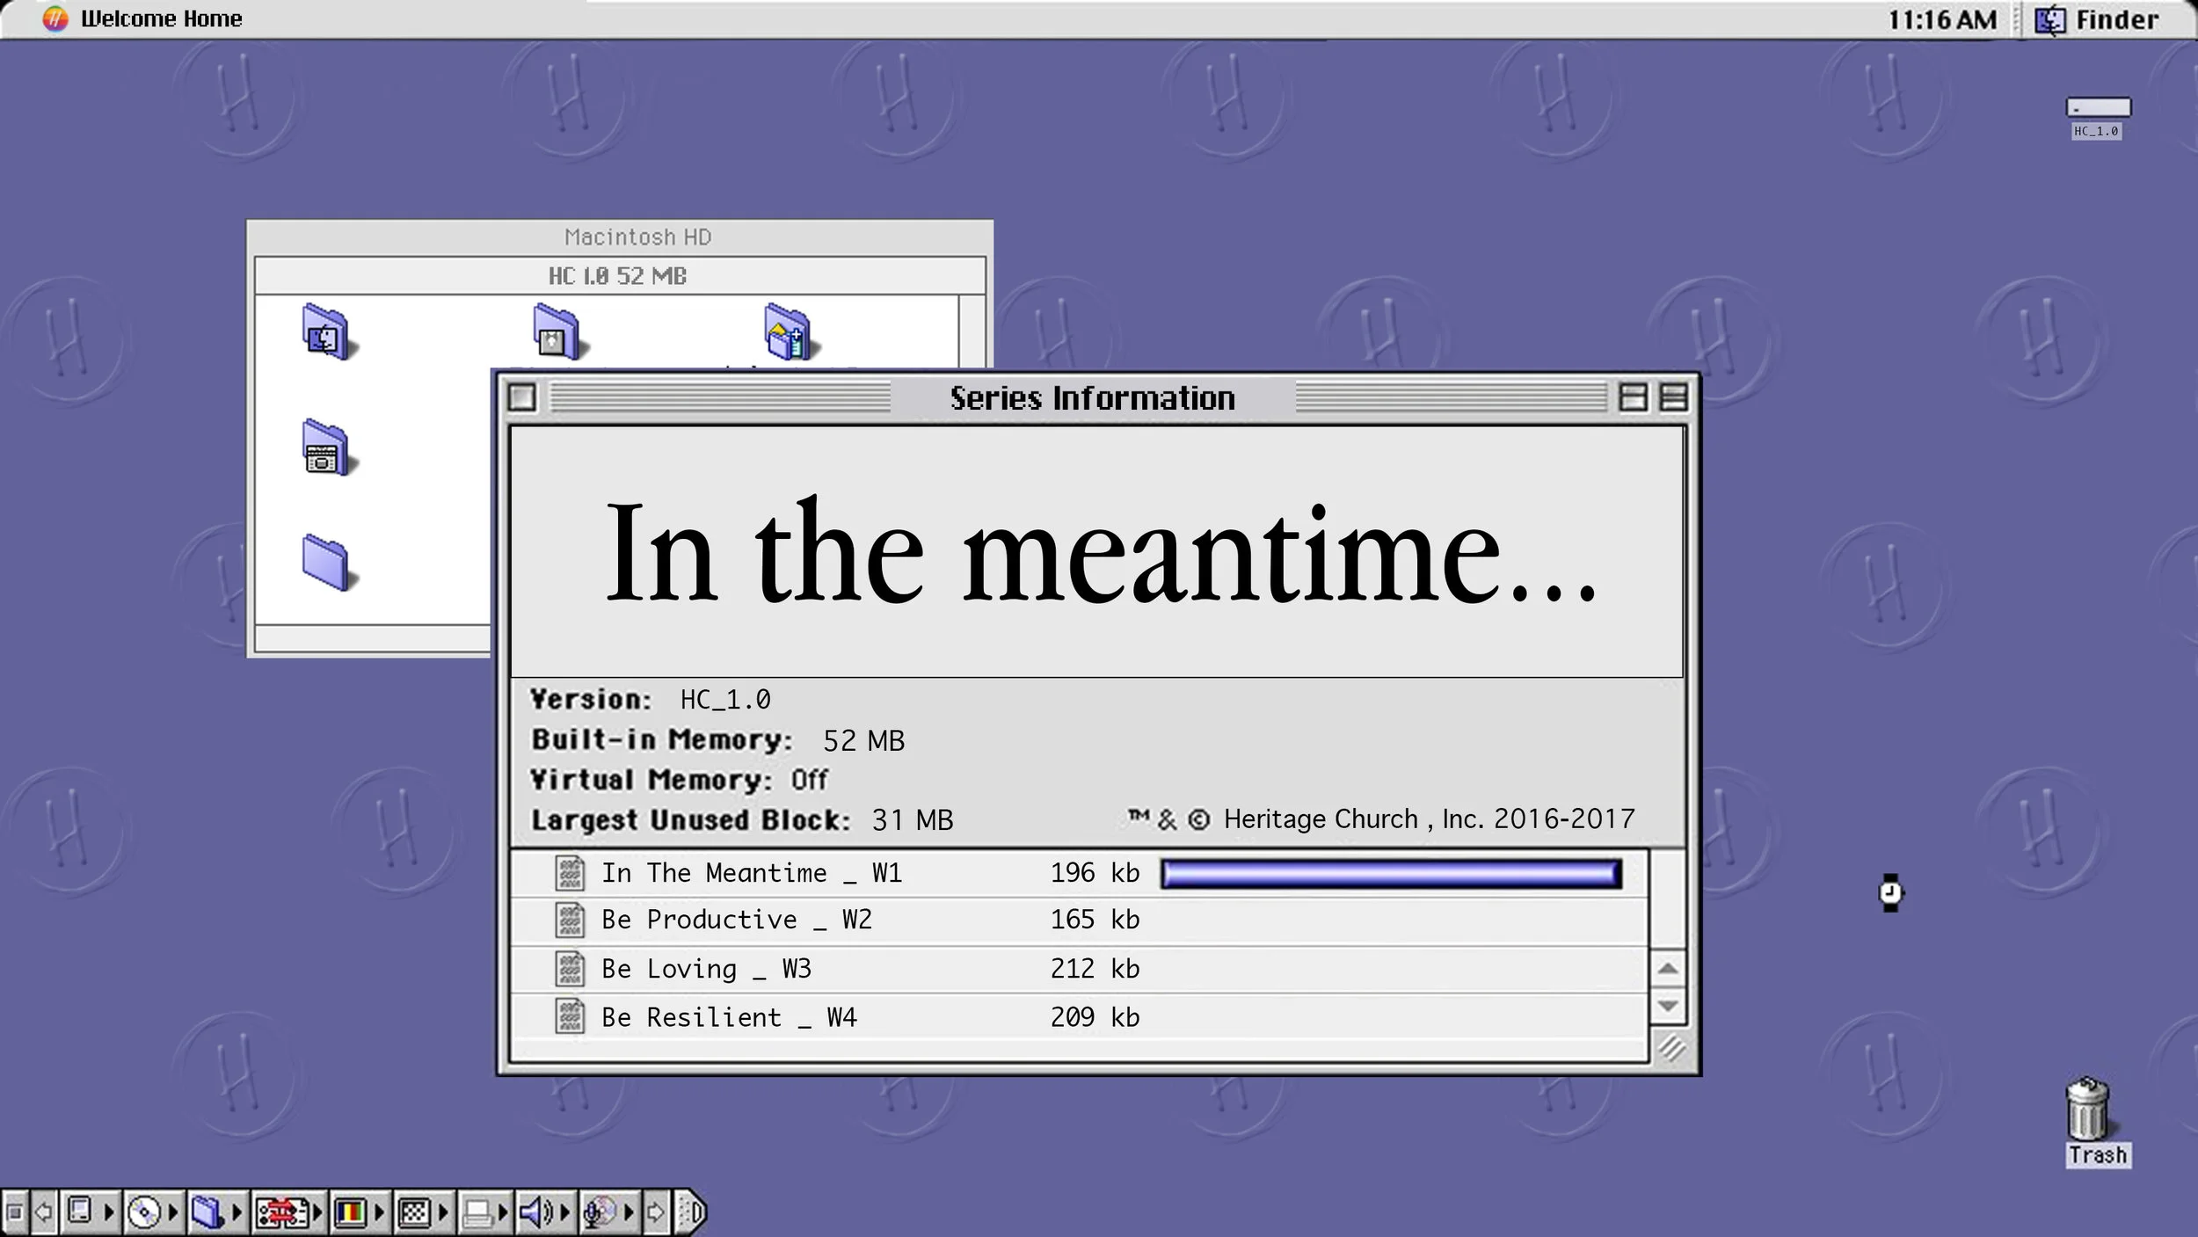This screenshot has height=1237, width=2198.
Task: Expand the arrow beside the CD strip icon
Action: (173, 1212)
